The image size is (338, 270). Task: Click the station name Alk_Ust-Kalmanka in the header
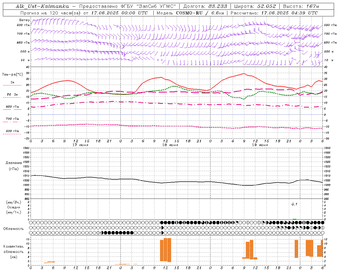coord(43,6)
